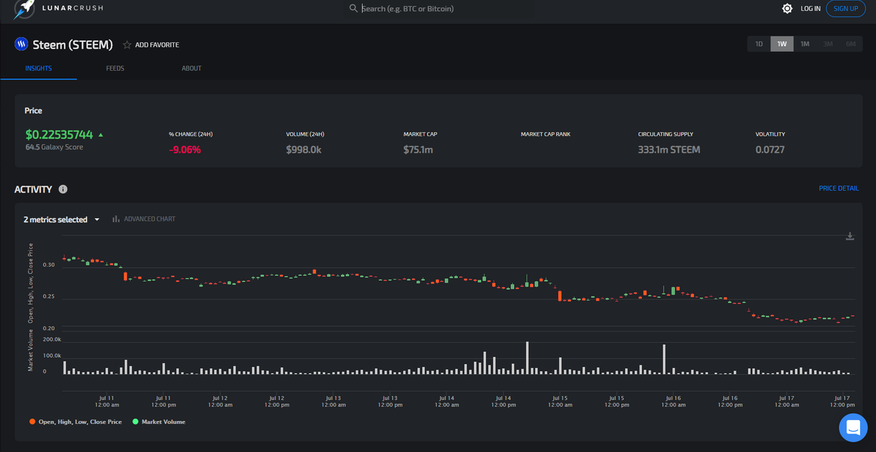Toggle the Open, High, Low, Close Price legend
Image resolution: width=876 pixels, height=452 pixels.
[76, 422]
